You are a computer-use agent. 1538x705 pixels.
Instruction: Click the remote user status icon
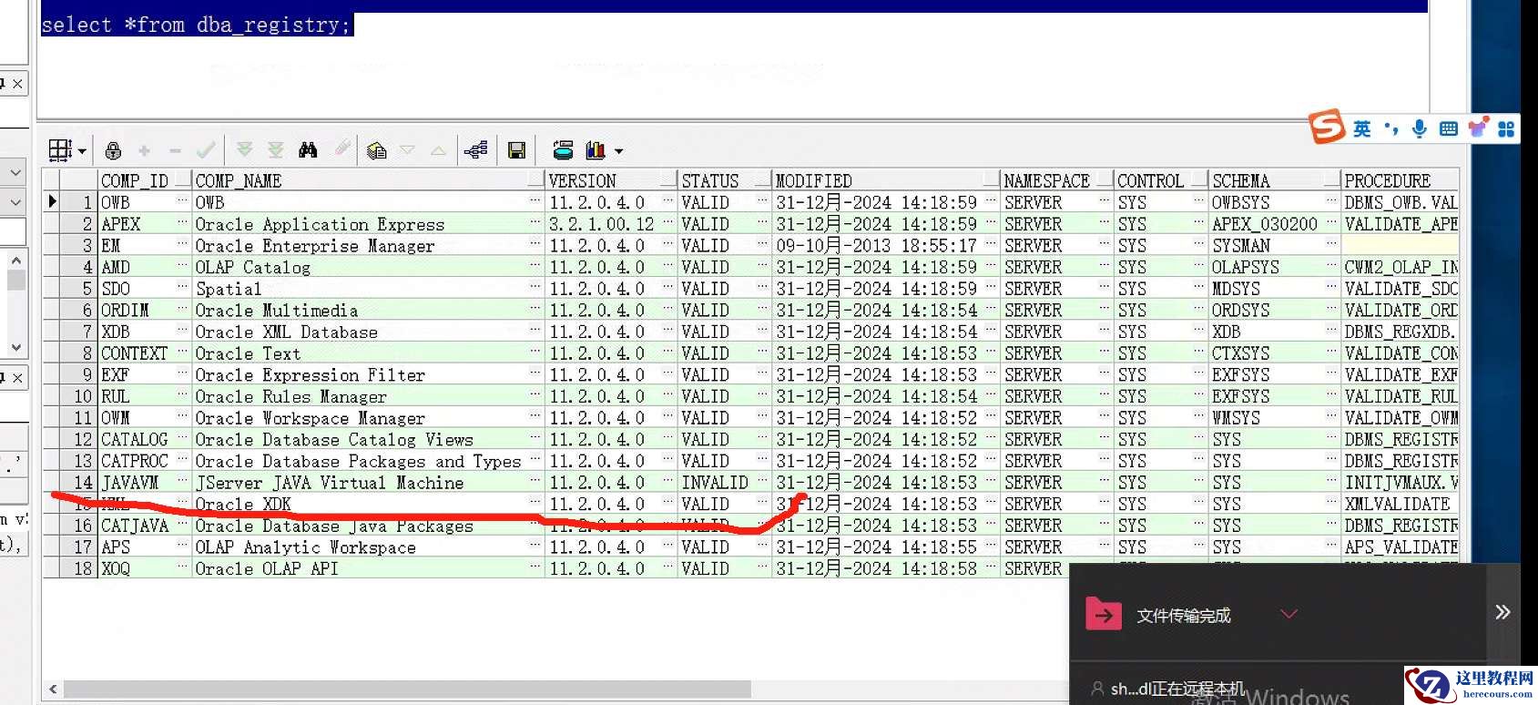(1097, 689)
